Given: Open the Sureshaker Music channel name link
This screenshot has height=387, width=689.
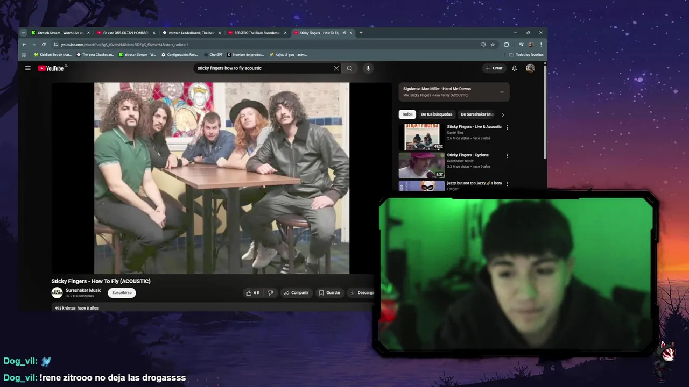Looking at the screenshot, I should 83,290.
